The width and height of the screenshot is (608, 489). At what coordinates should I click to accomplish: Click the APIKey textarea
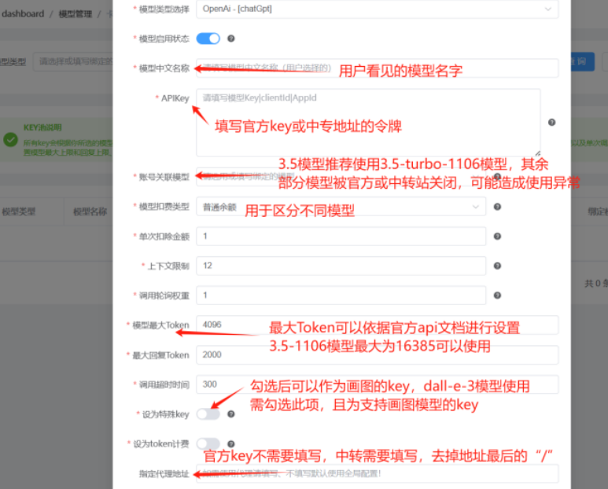tap(368, 123)
